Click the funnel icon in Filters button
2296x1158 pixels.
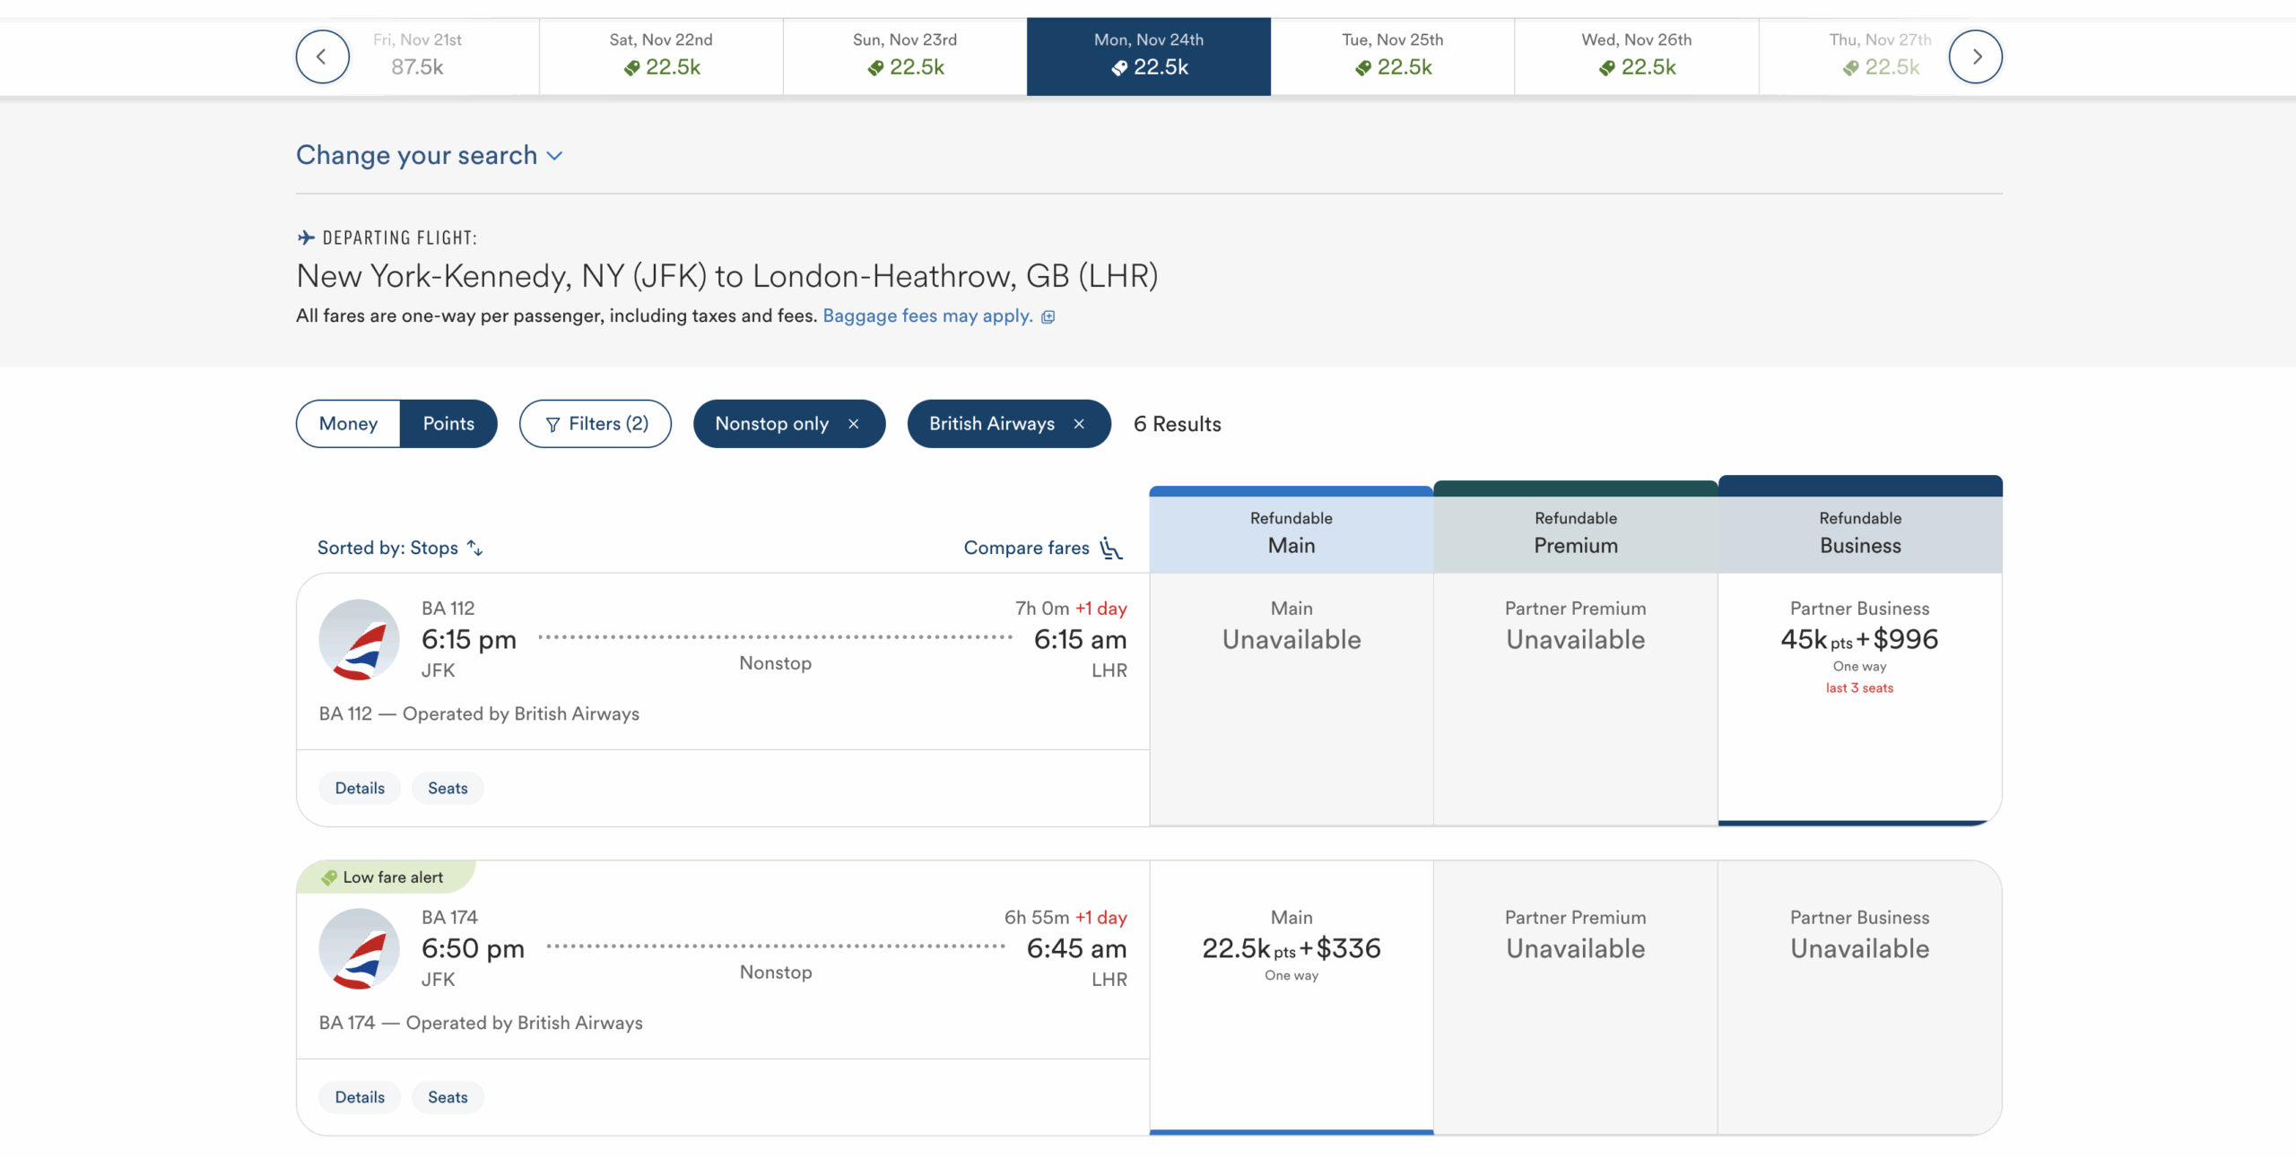554,423
